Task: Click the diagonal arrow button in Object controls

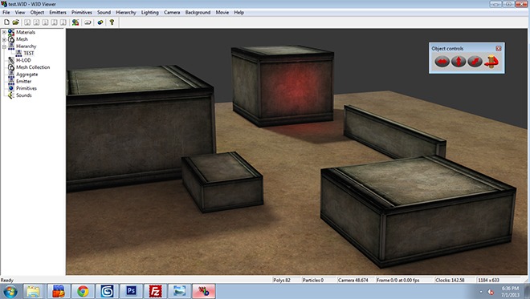Action: 475,62
